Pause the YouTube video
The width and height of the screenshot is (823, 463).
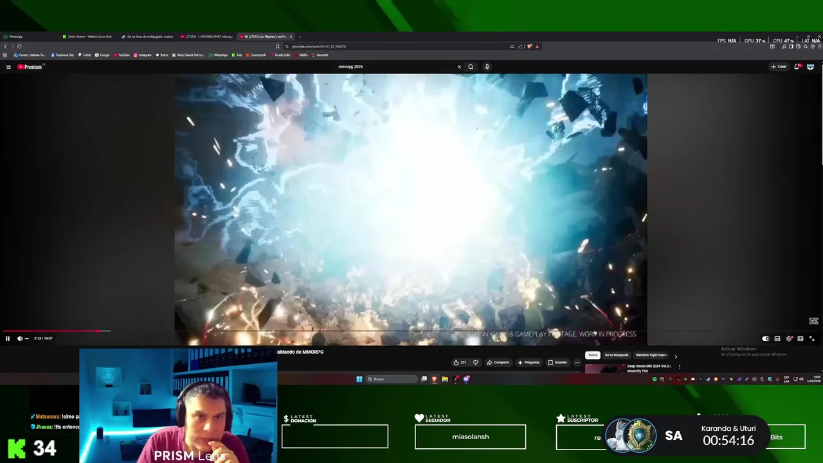point(8,338)
